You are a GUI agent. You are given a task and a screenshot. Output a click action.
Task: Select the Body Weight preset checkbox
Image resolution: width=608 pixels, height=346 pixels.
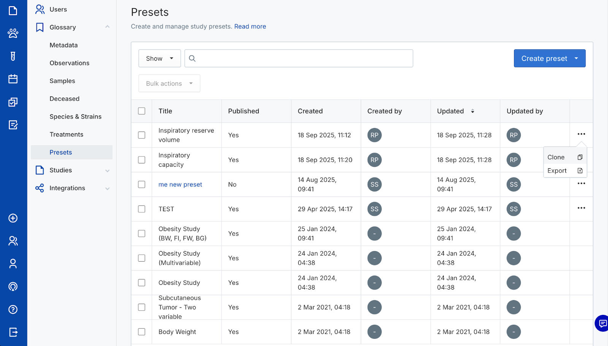(142, 332)
